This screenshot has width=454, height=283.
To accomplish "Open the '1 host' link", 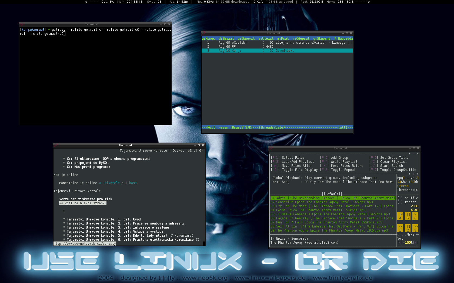I will [131, 183].
